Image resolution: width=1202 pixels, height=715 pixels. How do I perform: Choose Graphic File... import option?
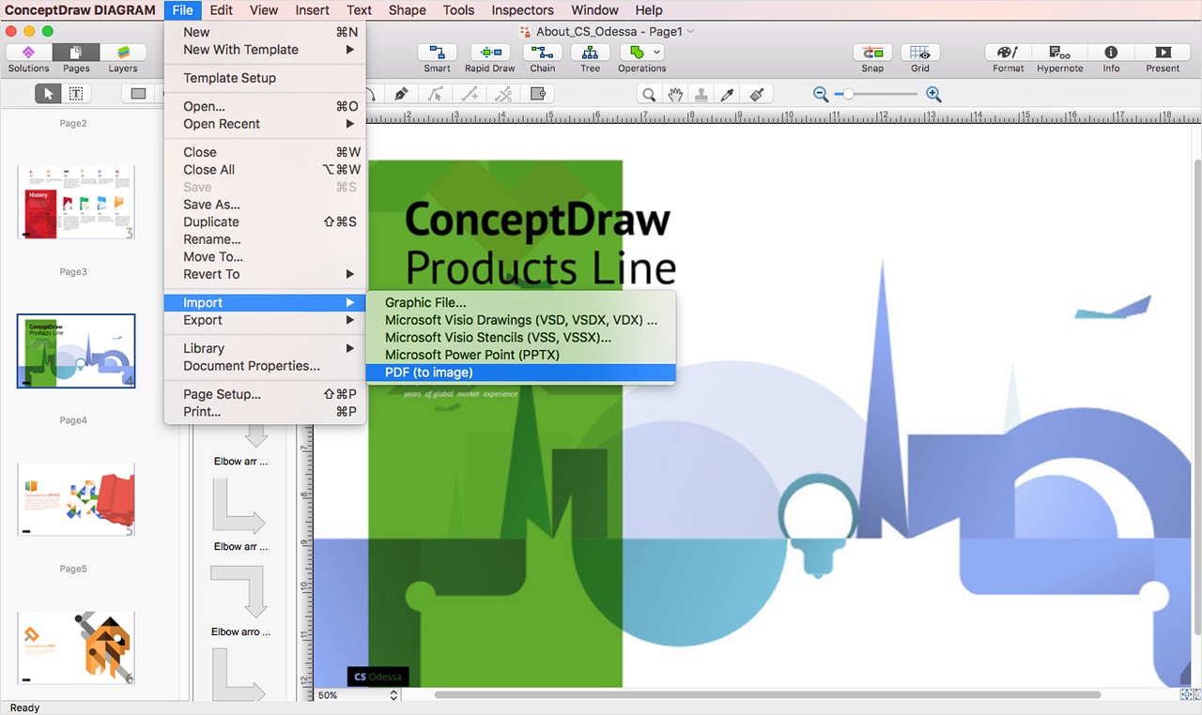[521, 302]
